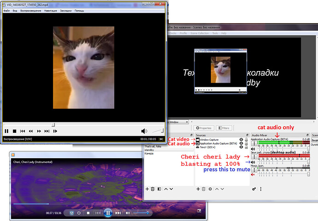Image resolution: width=318 pixels, height=221 pixels.
Task: Pause the cat video in the MPC player
Action: [6, 131]
